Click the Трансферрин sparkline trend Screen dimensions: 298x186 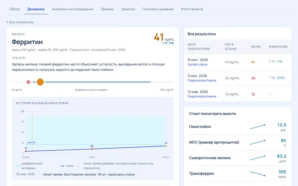(x=257, y=173)
